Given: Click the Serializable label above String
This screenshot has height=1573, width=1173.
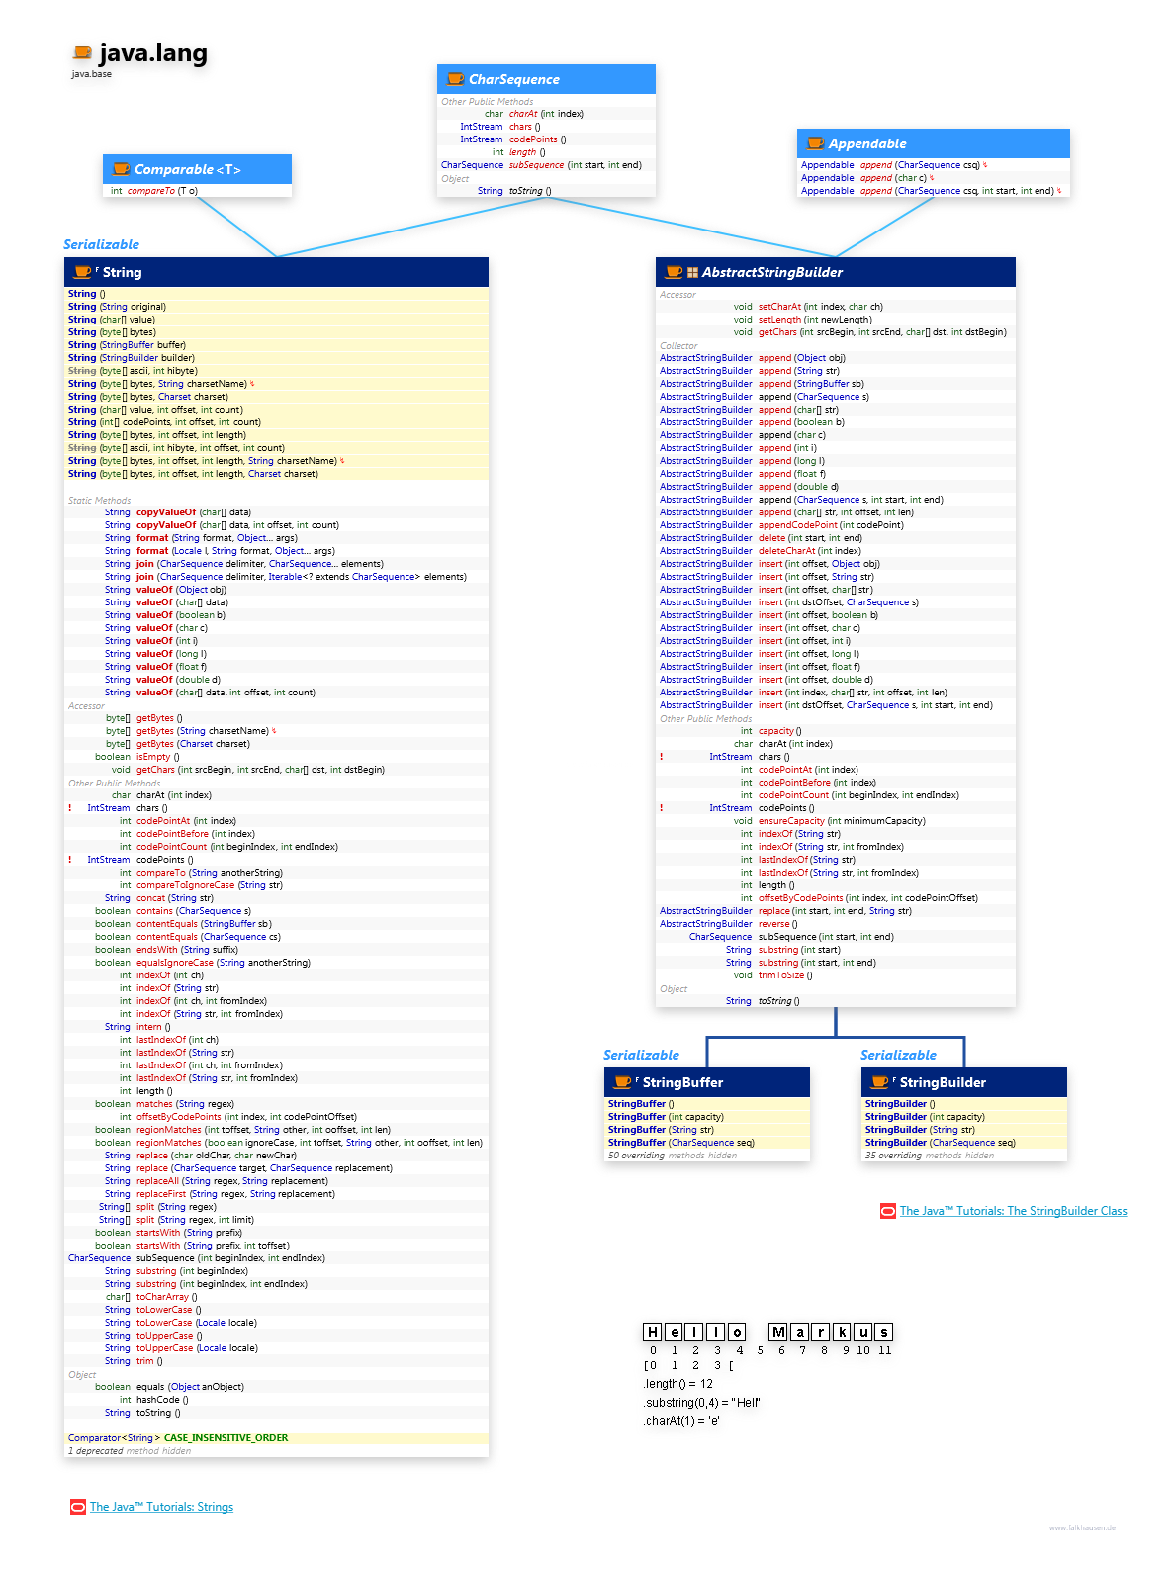Looking at the screenshot, I should 101,244.
